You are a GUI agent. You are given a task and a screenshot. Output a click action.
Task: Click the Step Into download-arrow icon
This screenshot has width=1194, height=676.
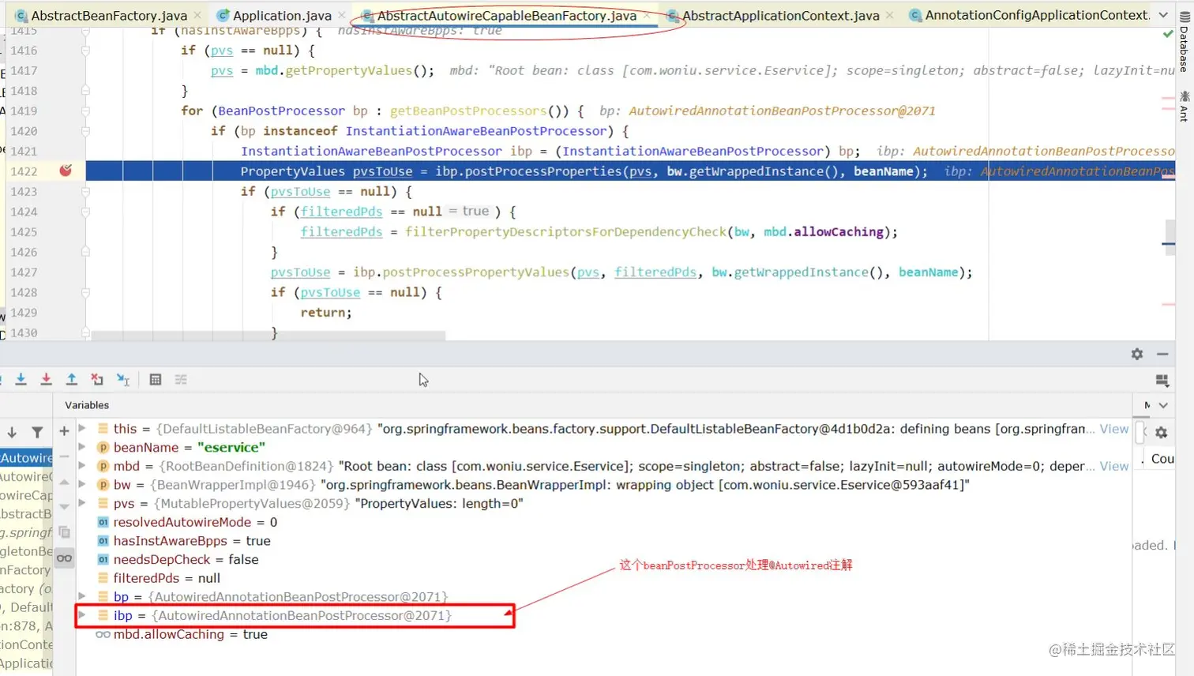point(21,380)
